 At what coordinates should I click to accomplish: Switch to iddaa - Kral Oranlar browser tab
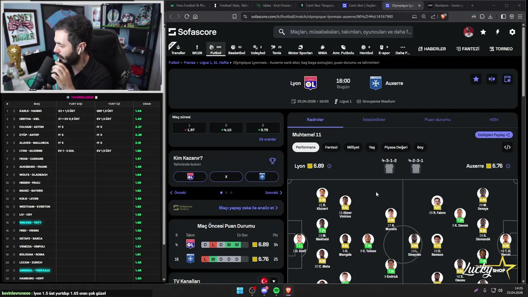click(274, 5)
